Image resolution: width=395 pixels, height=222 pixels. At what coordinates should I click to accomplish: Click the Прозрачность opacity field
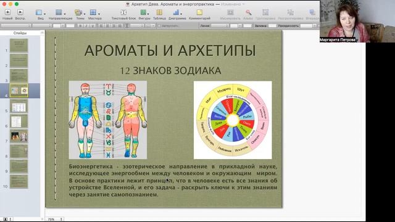306,26
